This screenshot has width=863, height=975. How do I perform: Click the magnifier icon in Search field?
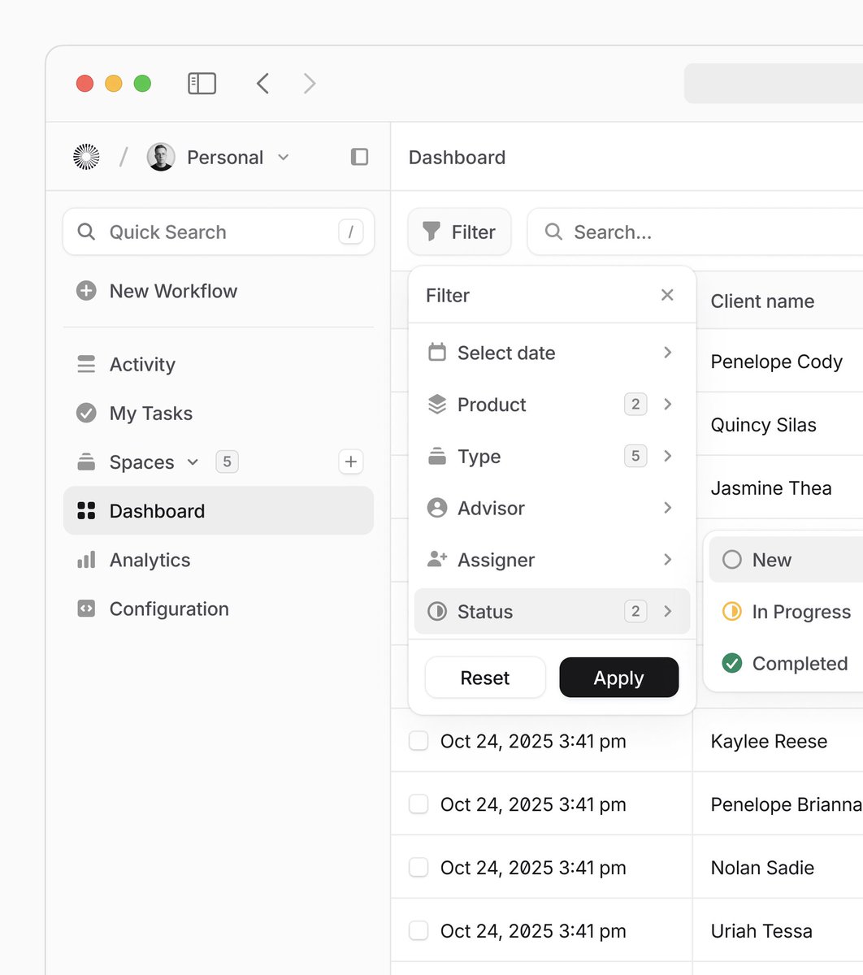click(553, 232)
